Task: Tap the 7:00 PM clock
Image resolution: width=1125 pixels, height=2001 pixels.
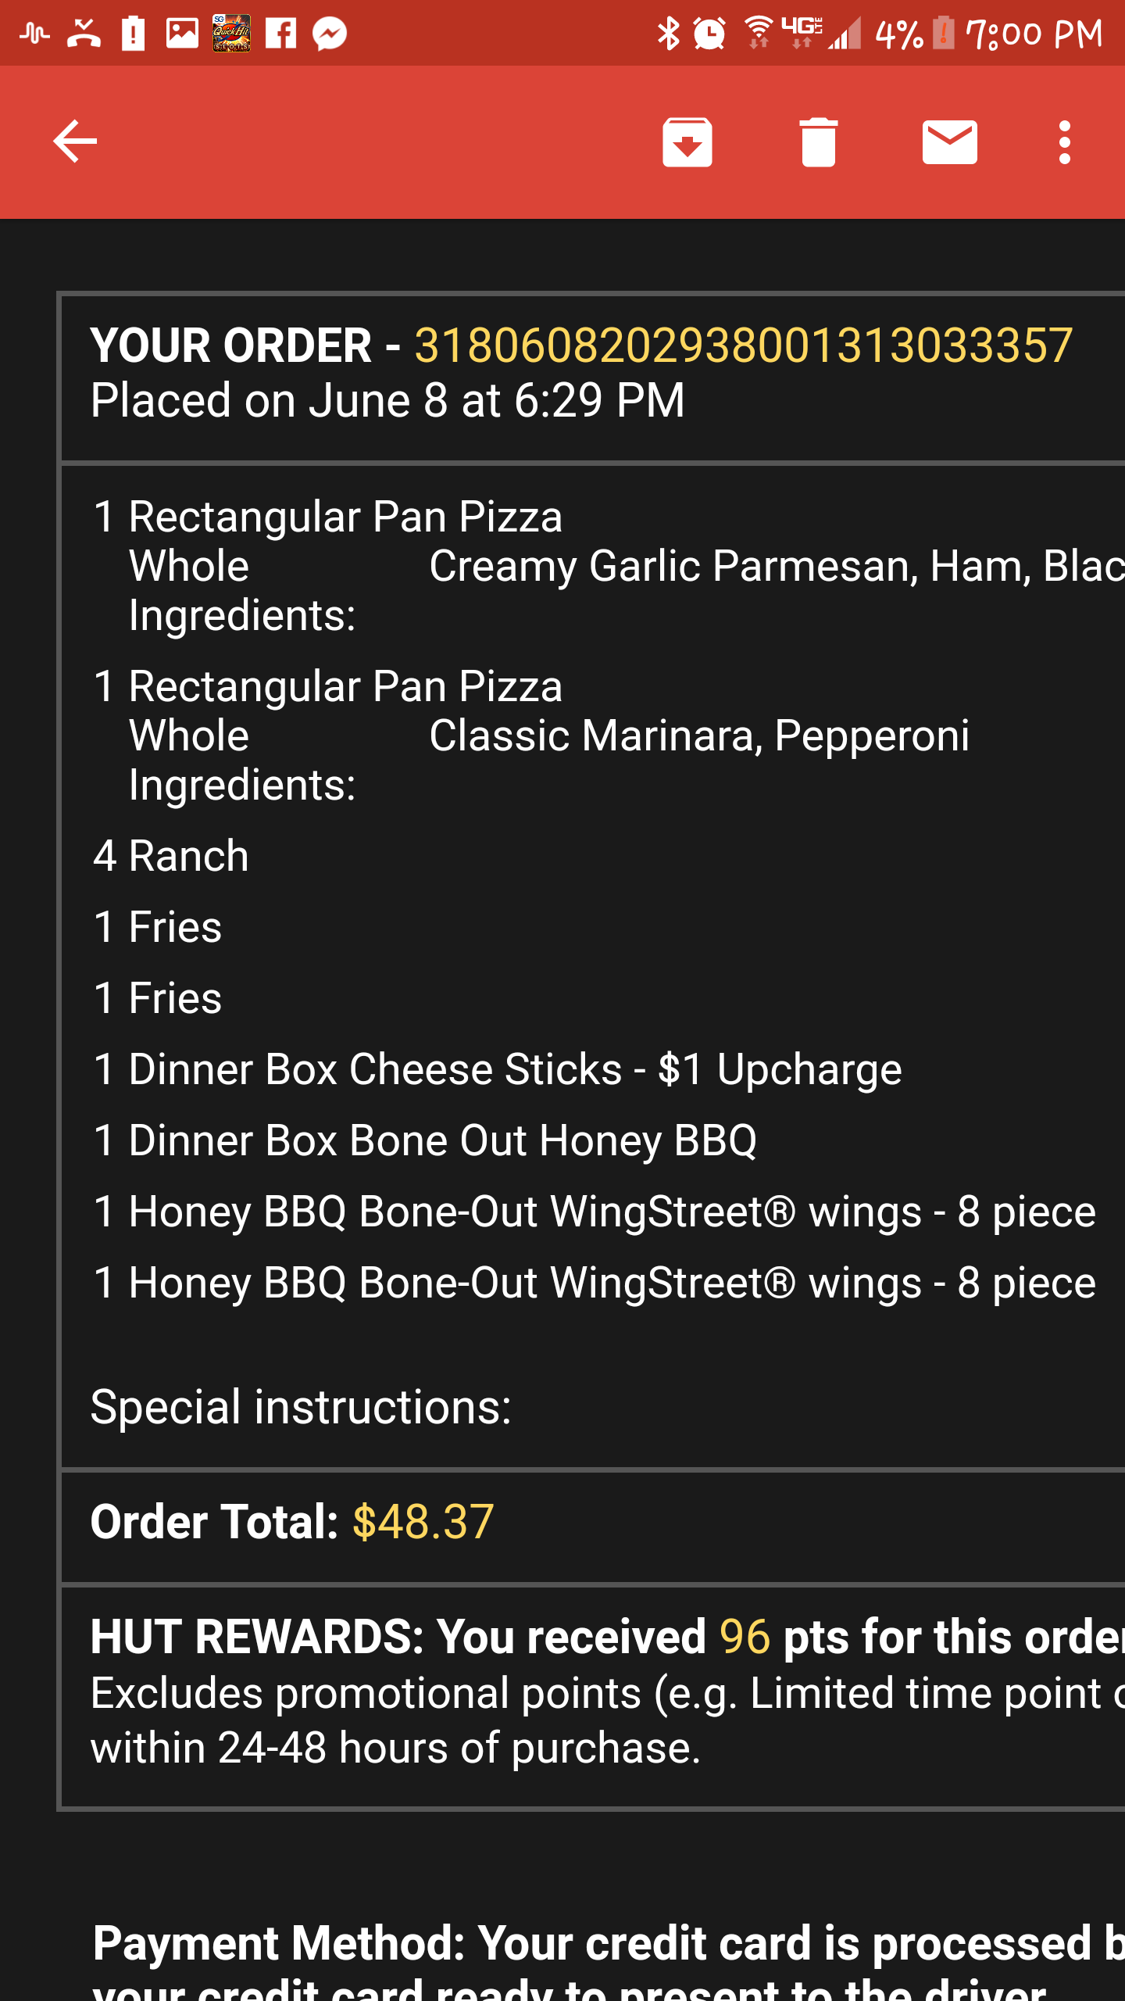Action: tap(1034, 34)
